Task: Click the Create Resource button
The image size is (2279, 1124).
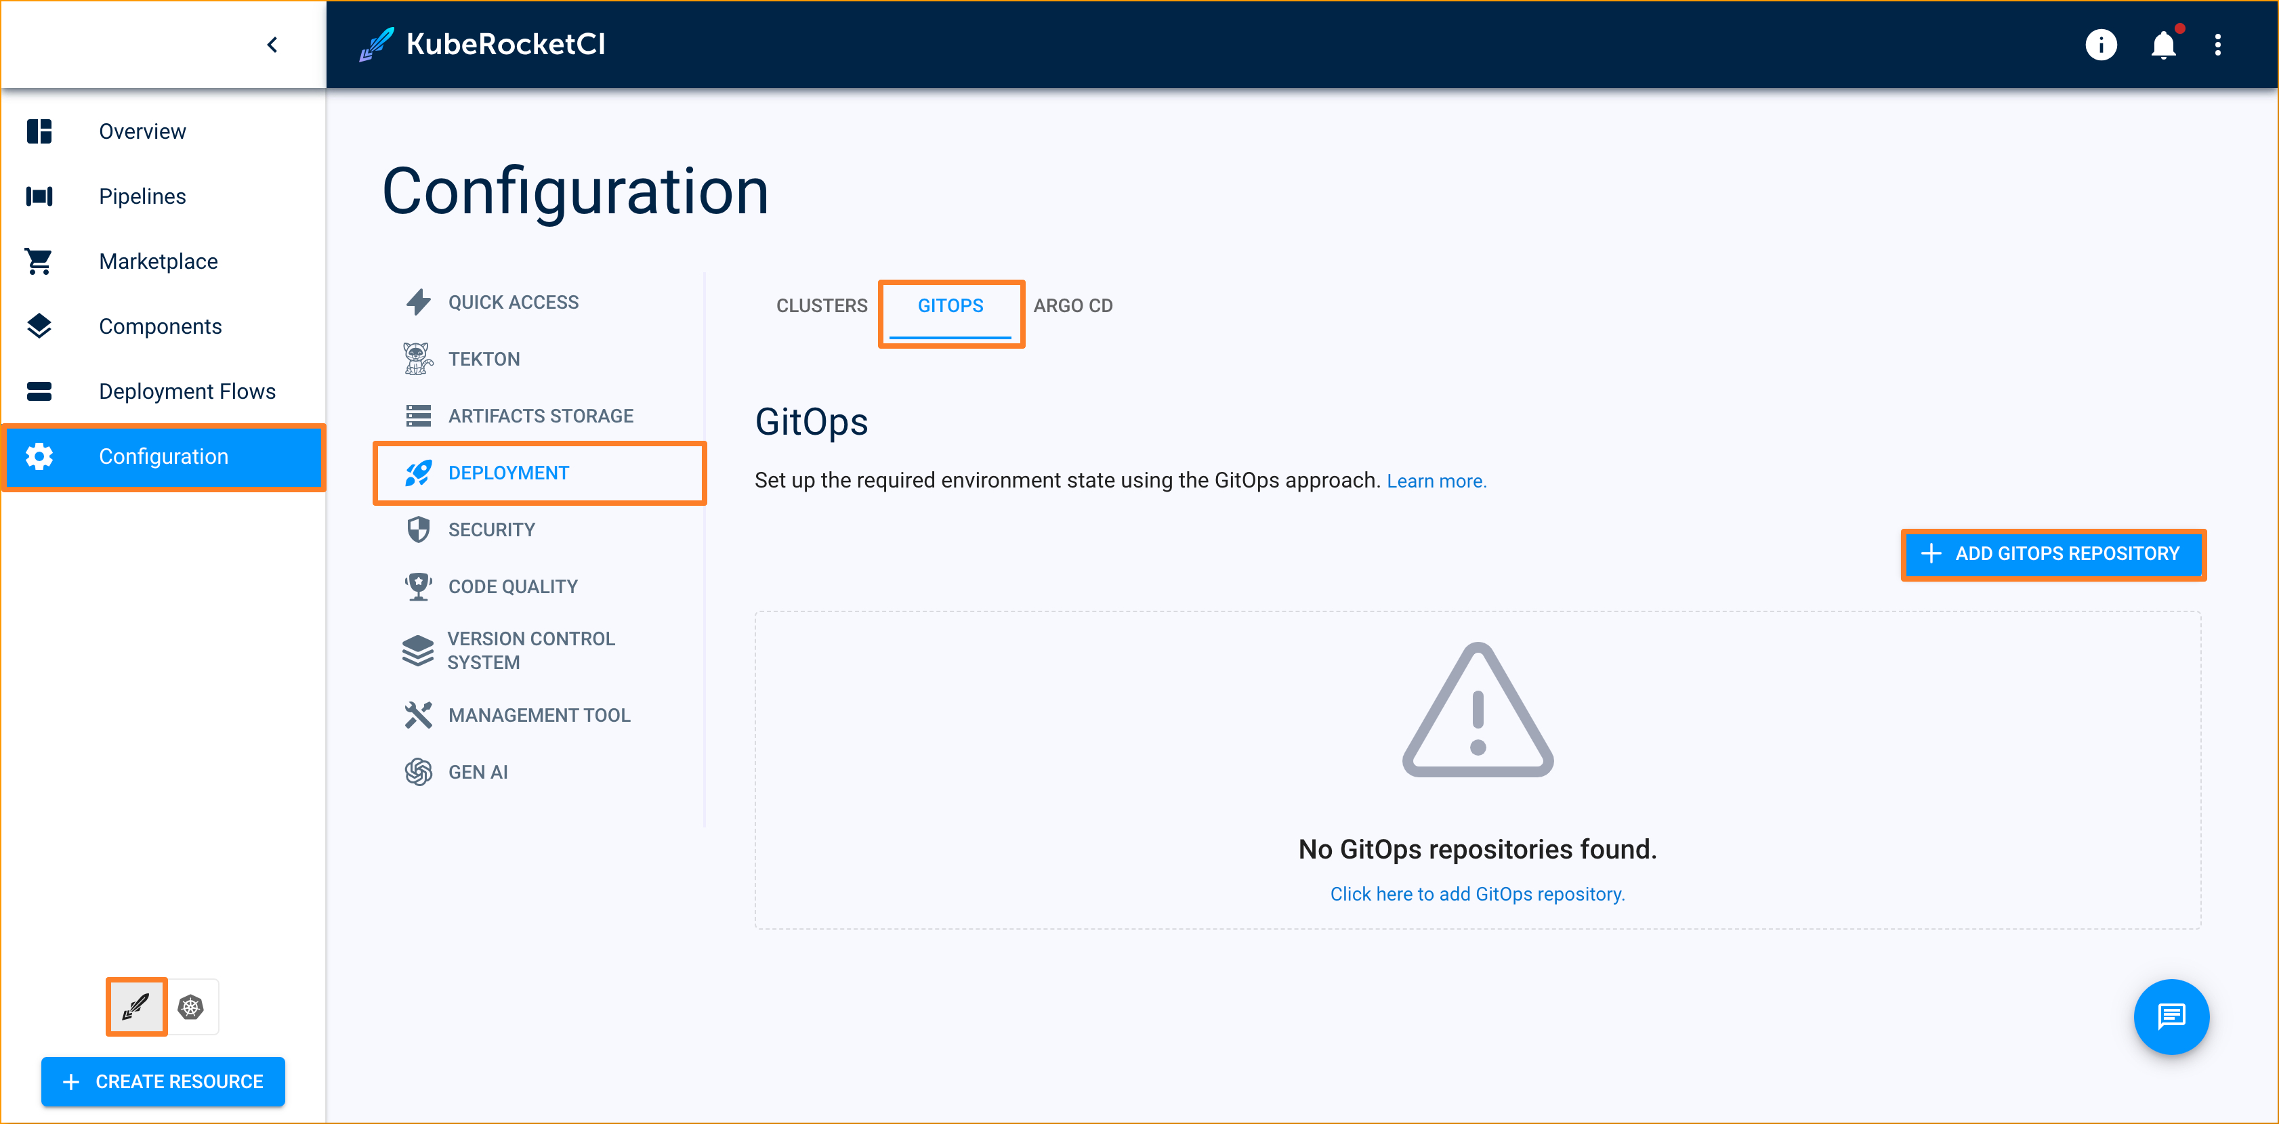Action: (163, 1081)
